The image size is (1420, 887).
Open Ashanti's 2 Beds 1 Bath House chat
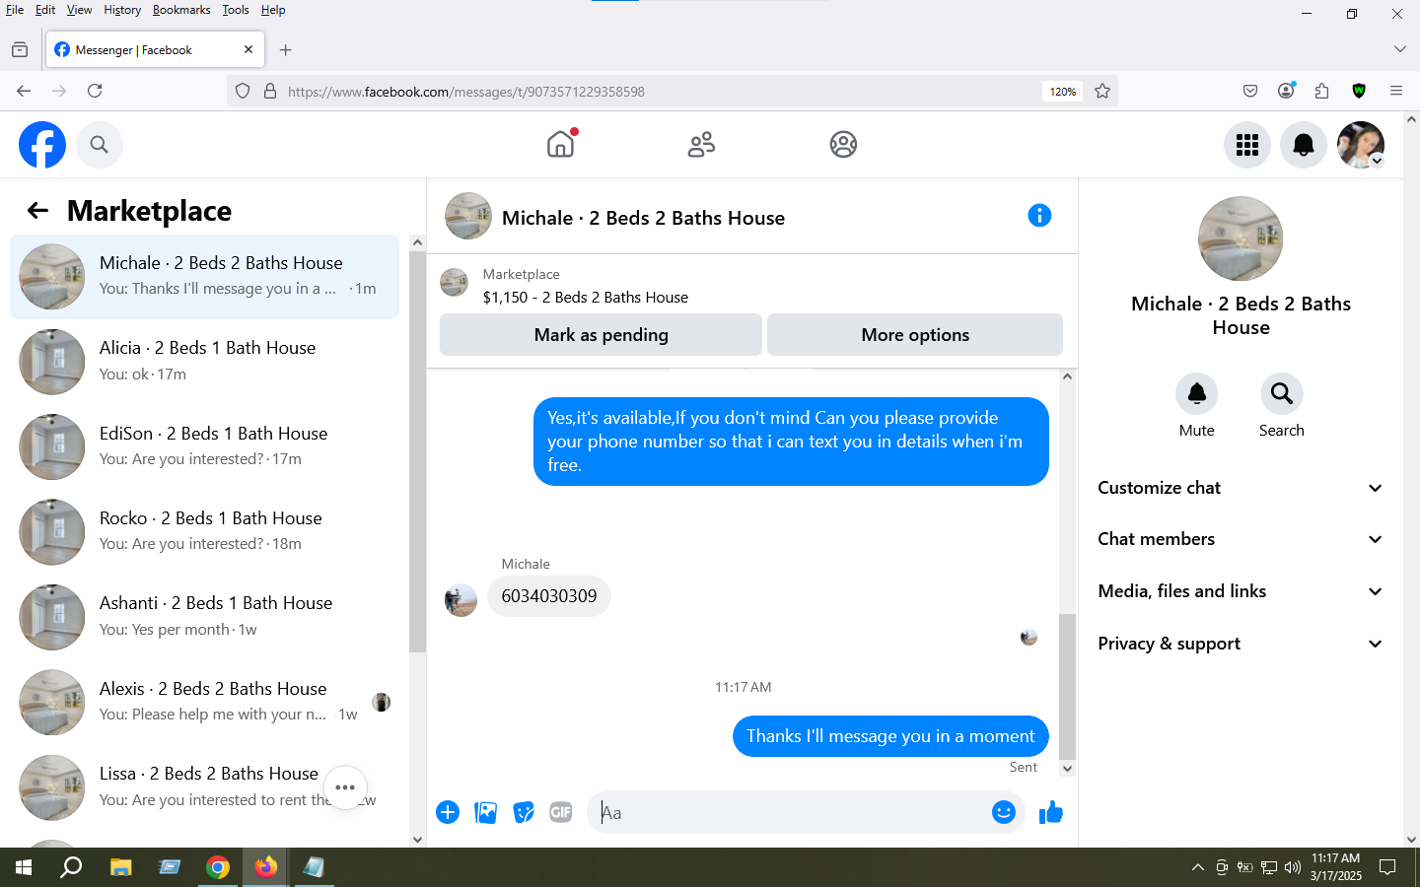[x=204, y=617]
